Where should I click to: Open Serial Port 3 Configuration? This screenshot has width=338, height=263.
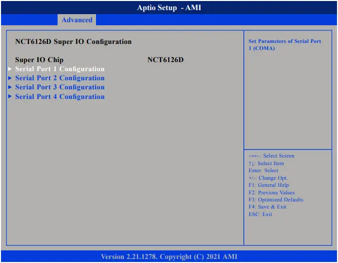tap(60, 87)
